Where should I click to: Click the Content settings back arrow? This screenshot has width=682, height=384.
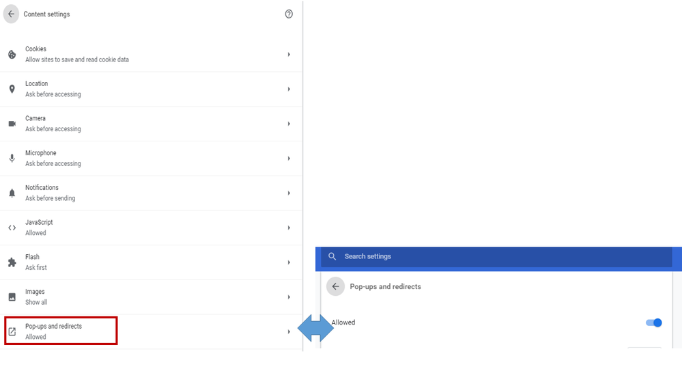pos(11,14)
